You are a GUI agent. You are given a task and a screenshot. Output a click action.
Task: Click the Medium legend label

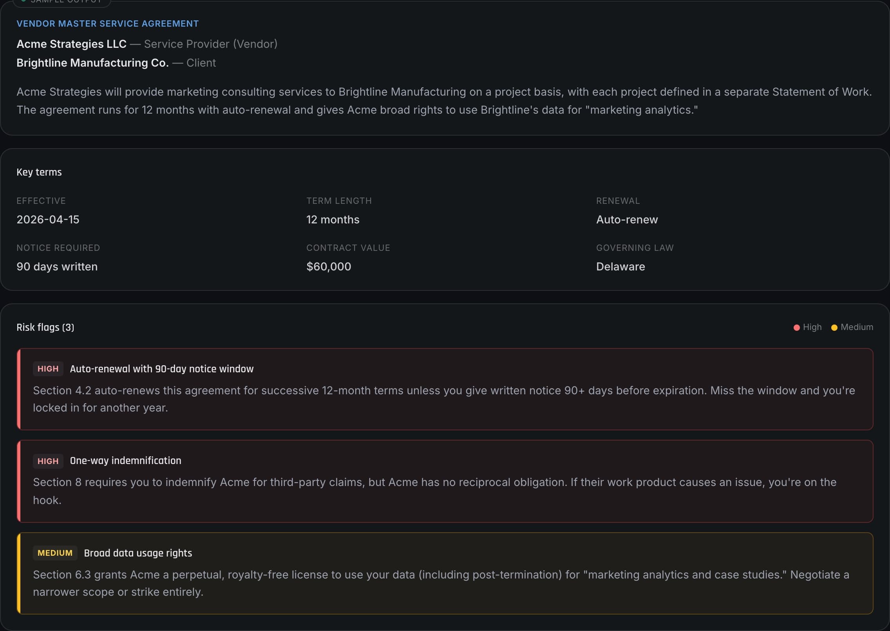click(857, 327)
